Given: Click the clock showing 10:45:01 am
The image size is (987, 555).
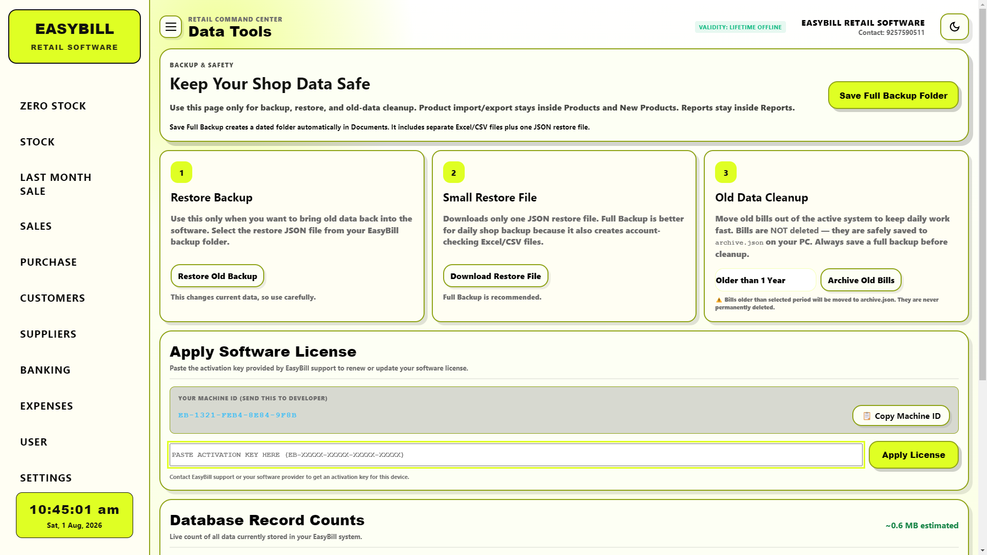Looking at the screenshot, I should 75,510.
